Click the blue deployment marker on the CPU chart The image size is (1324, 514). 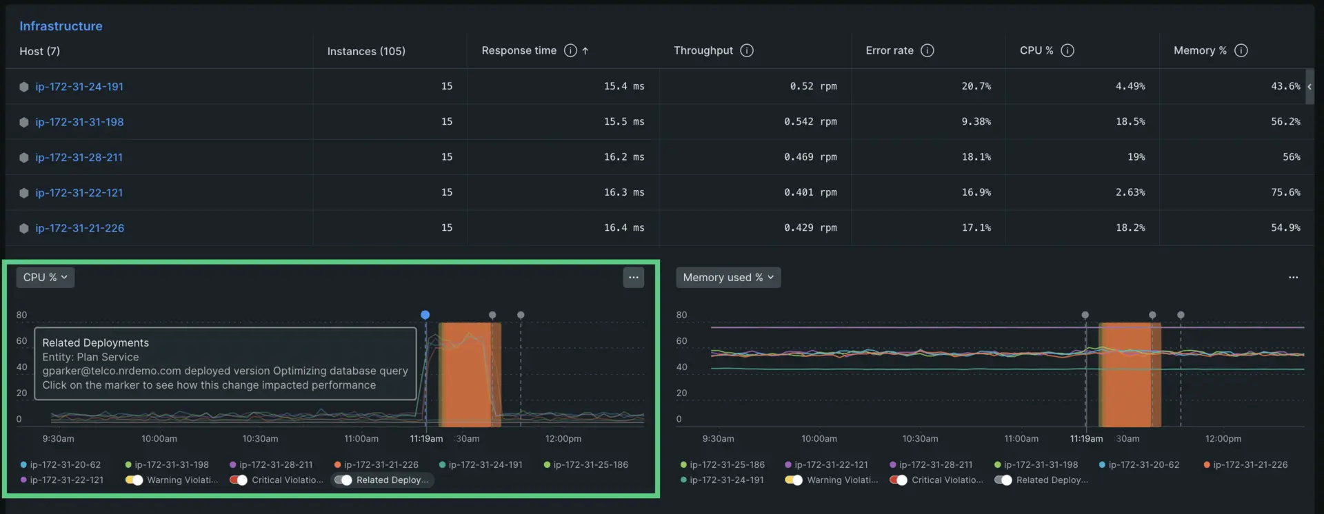pyautogui.click(x=425, y=315)
